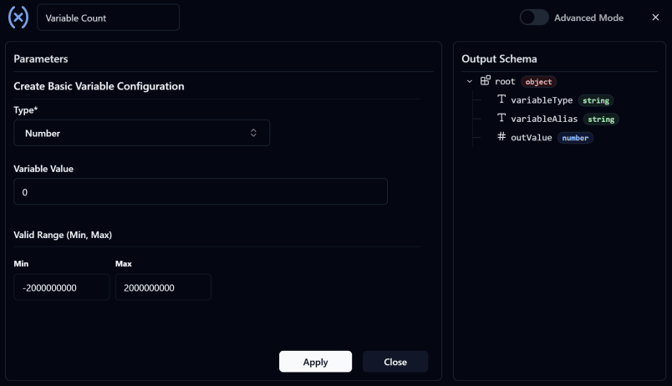Click the Apply button
The width and height of the screenshot is (672, 386).
pos(315,362)
